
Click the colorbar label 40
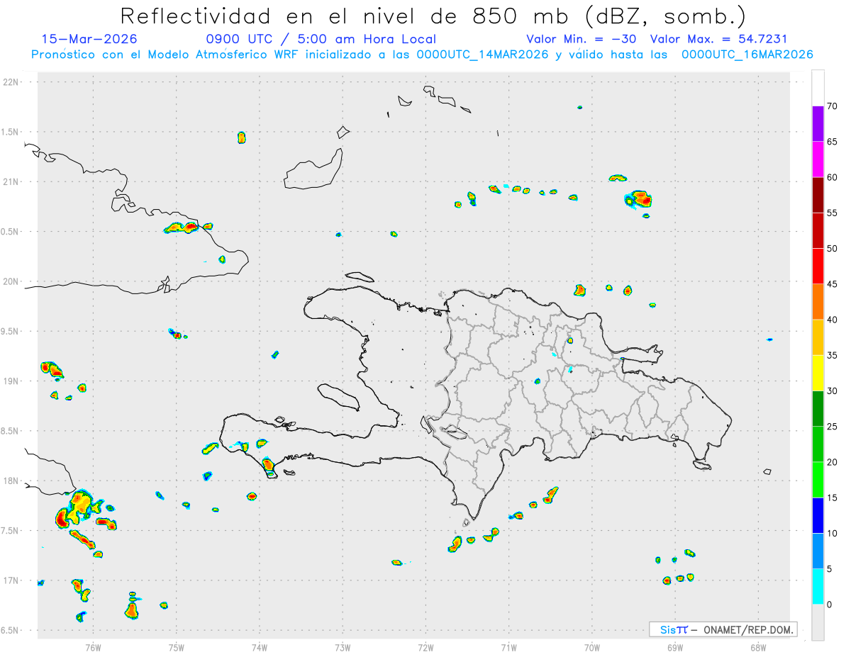(x=833, y=320)
